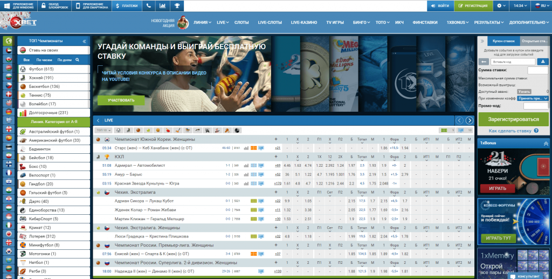
Task: Select the По часам filter option
Action: (45, 60)
